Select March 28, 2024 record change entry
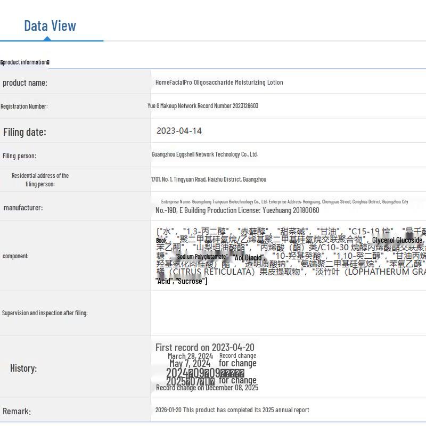 pos(212,356)
